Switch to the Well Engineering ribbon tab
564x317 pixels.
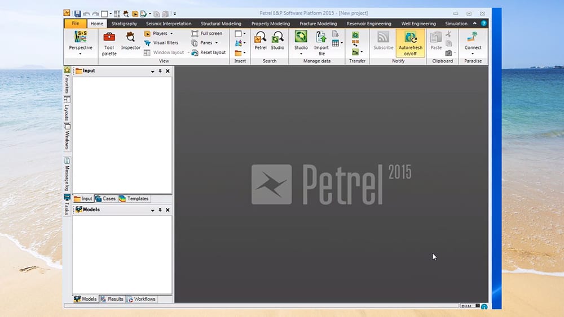(x=418, y=24)
